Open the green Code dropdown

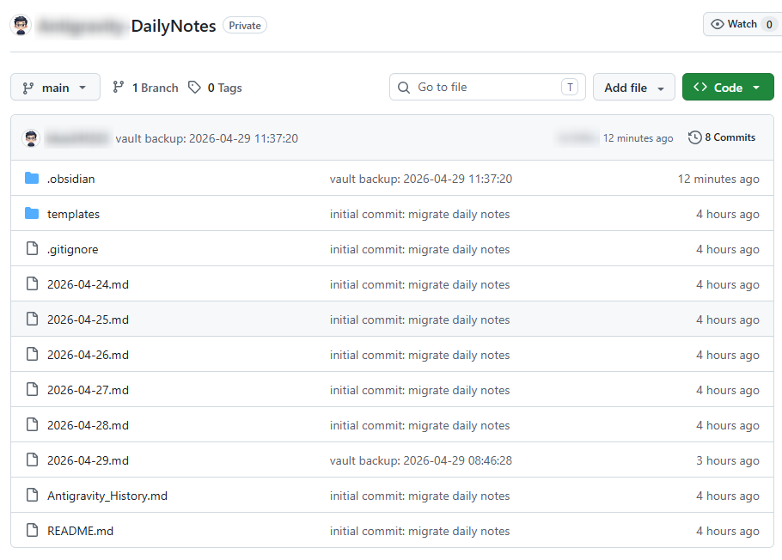coord(727,88)
